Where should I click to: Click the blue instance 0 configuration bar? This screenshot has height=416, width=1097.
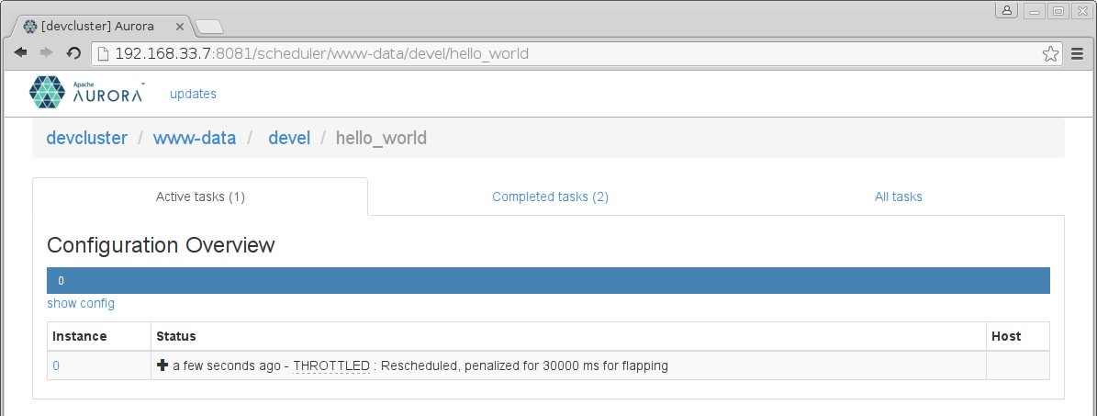click(548, 281)
